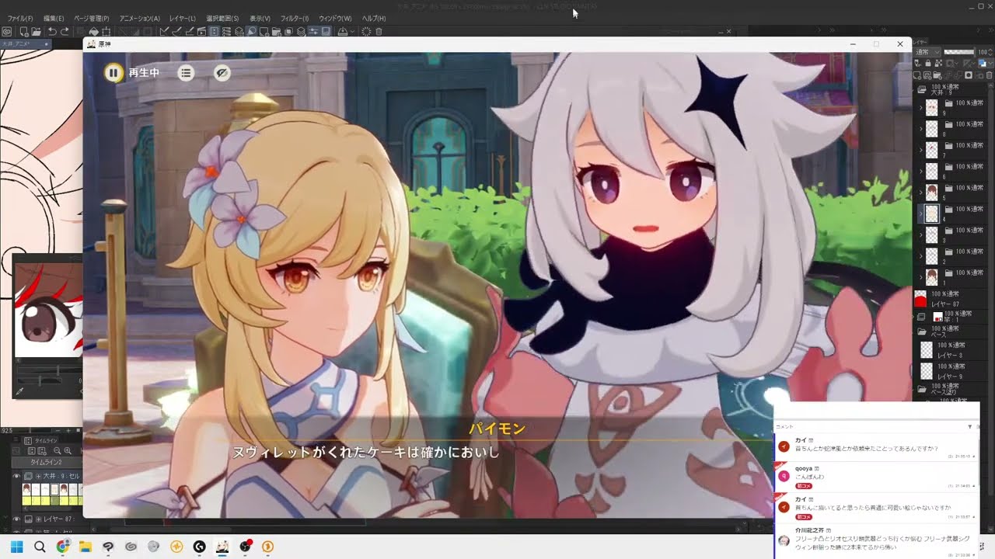Pause playback with the 再生中 pause button
Screen dimensions: 995x559
[113, 72]
